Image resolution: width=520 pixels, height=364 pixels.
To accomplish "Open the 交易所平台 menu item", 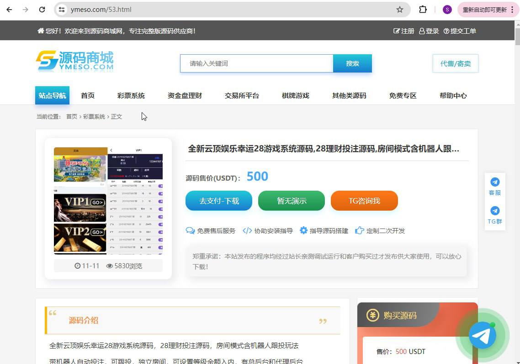I will (242, 96).
